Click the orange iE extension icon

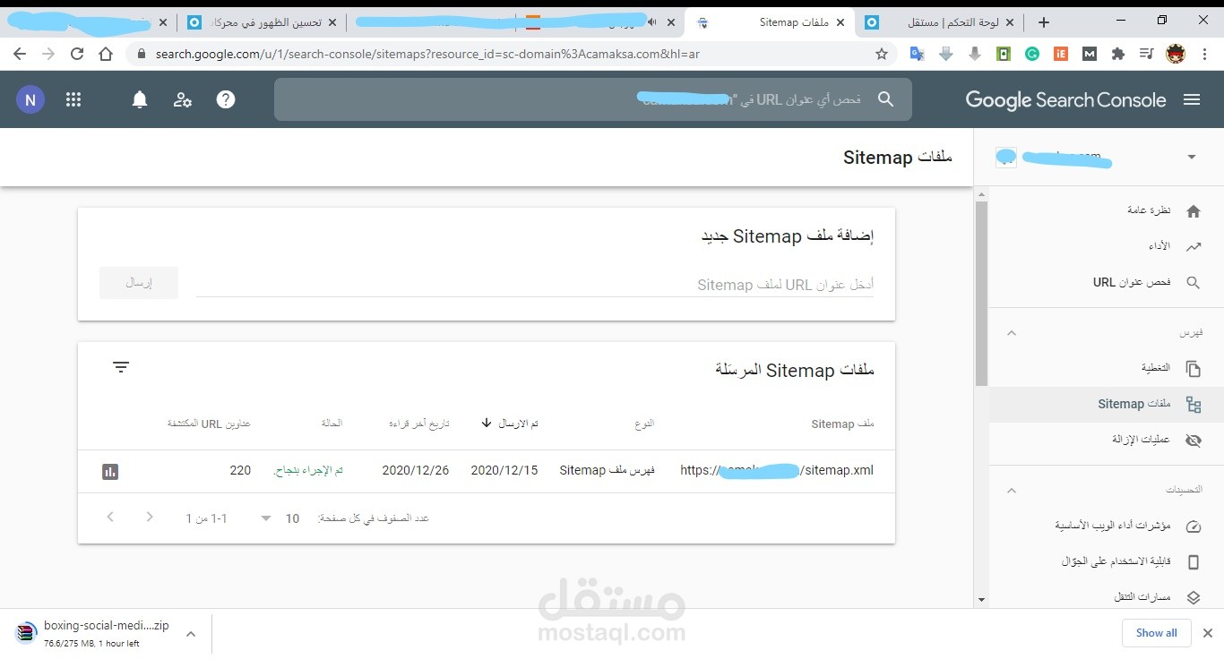tap(1061, 54)
